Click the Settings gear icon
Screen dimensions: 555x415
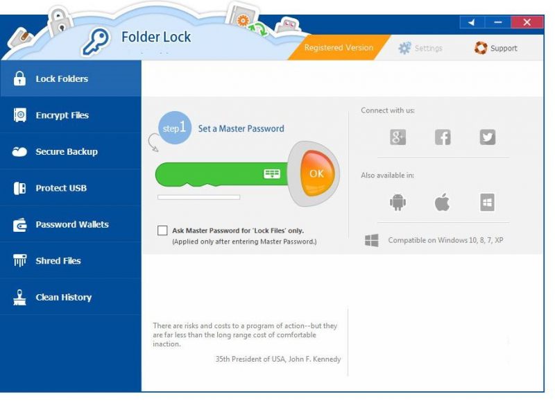[404, 48]
